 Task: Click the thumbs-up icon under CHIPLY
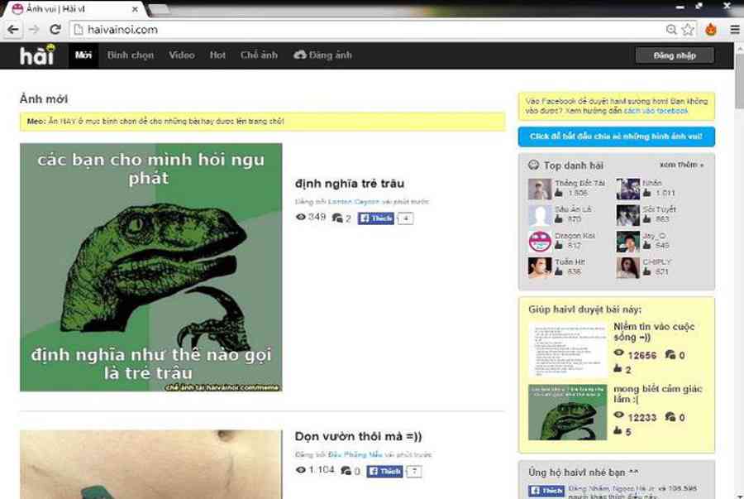646,271
